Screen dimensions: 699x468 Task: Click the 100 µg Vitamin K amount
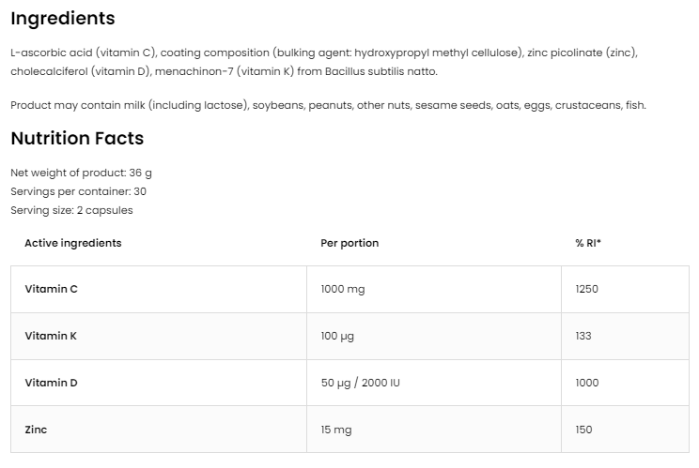(339, 336)
